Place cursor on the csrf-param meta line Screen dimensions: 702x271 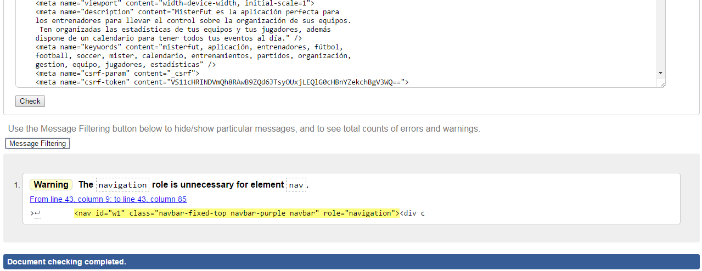117,73
